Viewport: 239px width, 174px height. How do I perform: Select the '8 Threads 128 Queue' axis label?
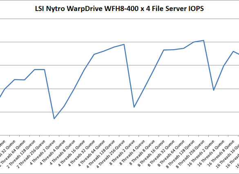click(x=180, y=154)
